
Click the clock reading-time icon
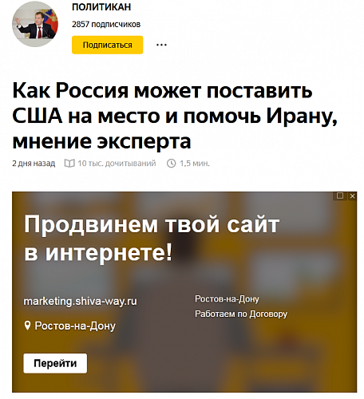(172, 163)
